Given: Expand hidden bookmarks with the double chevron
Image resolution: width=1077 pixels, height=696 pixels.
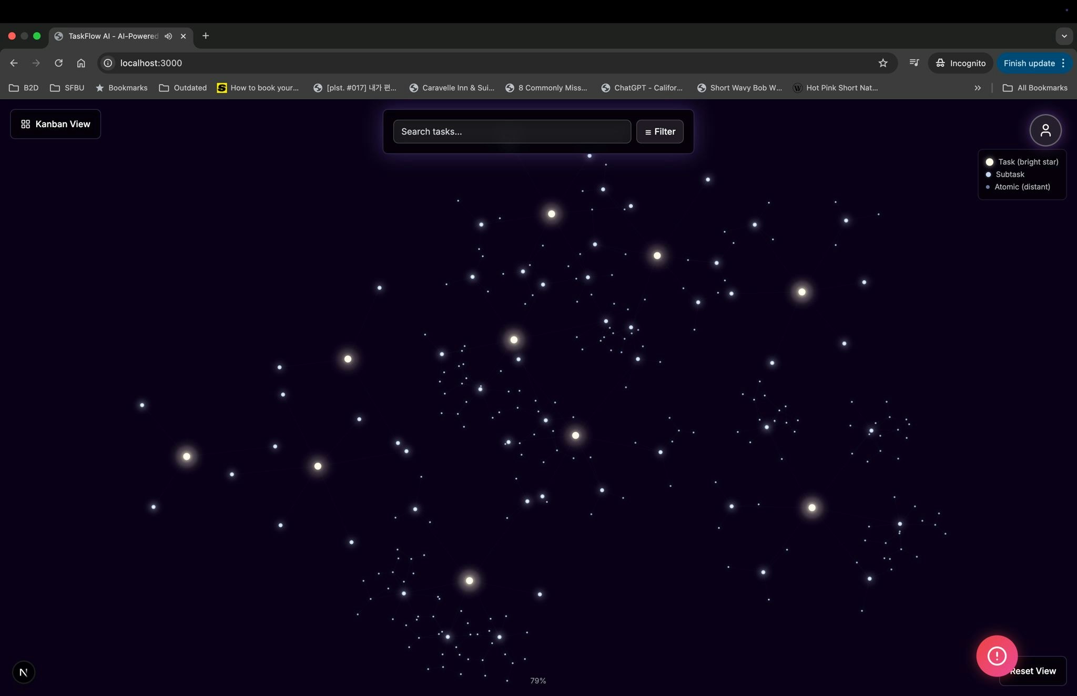Looking at the screenshot, I should tap(977, 88).
